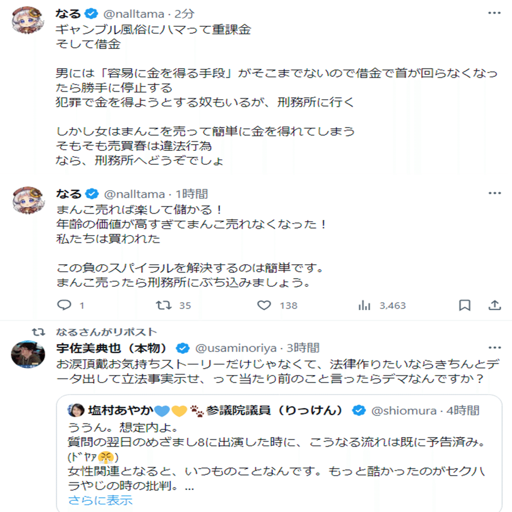Click the @shiomura handle in the quoted post
Image resolution: width=512 pixels, height=512 pixels.
point(404,410)
